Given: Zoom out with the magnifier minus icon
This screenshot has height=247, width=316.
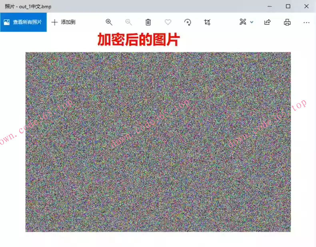Looking at the screenshot, I should pos(128,22).
